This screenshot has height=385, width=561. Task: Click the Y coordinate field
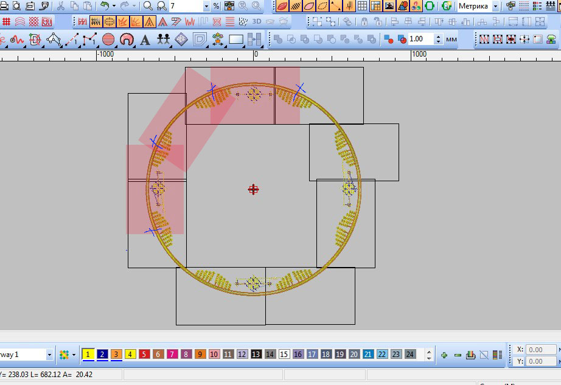(x=542, y=361)
